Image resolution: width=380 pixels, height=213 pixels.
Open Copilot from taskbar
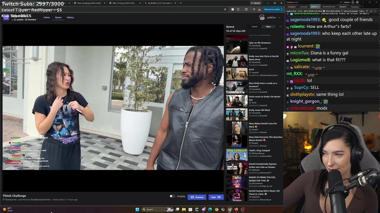[223, 209]
